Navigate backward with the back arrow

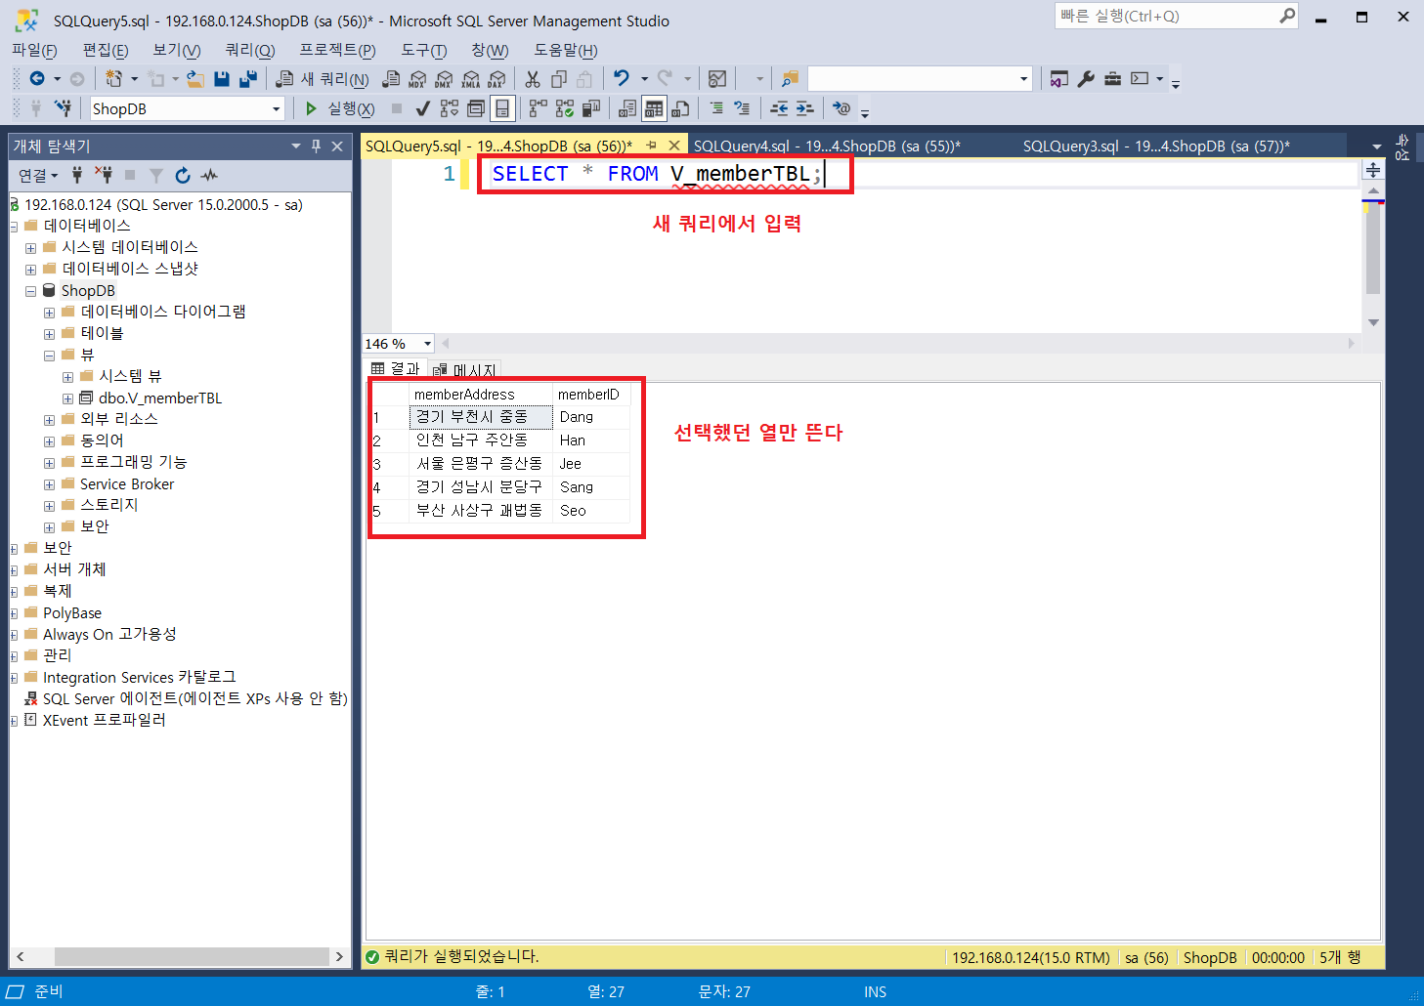37,78
